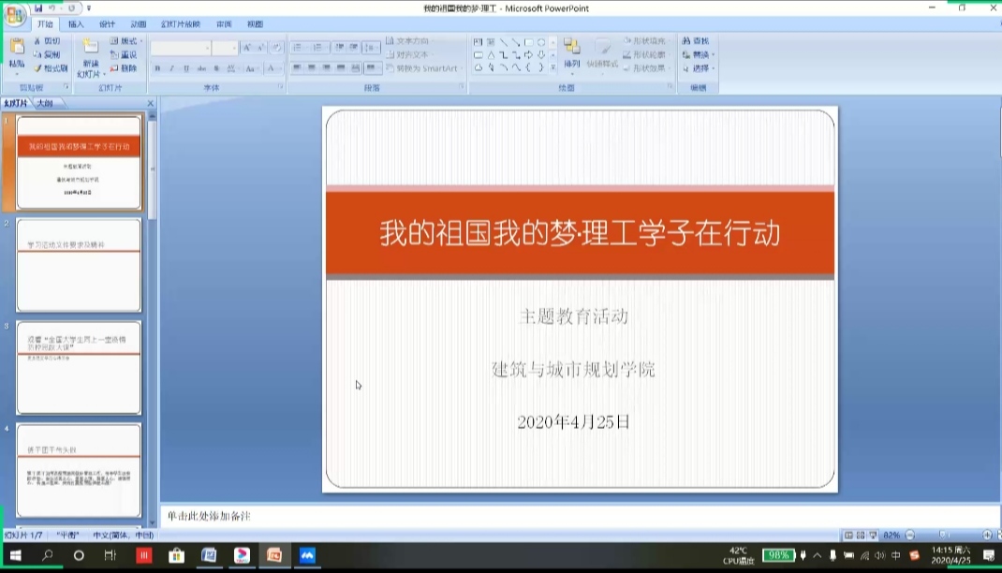Select the Cut (剪切) command
Image resolution: width=1002 pixels, height=573 pixels.
point(47,41)
